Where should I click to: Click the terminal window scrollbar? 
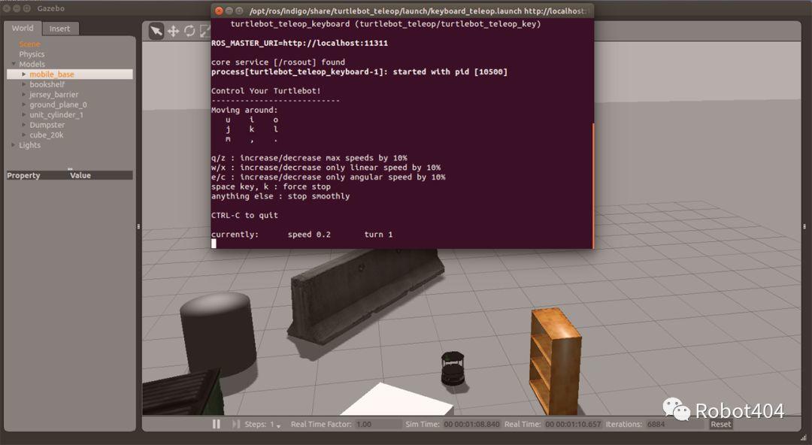[592, 186]
